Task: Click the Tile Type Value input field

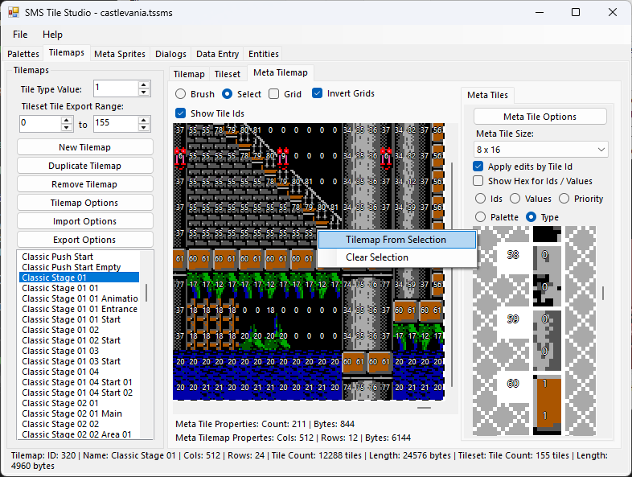Action: pos(116,88)
